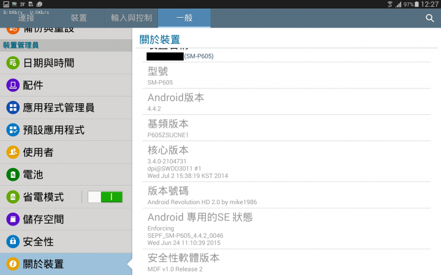Switch to the 輸入與控制 tab

tap(131, 18)
